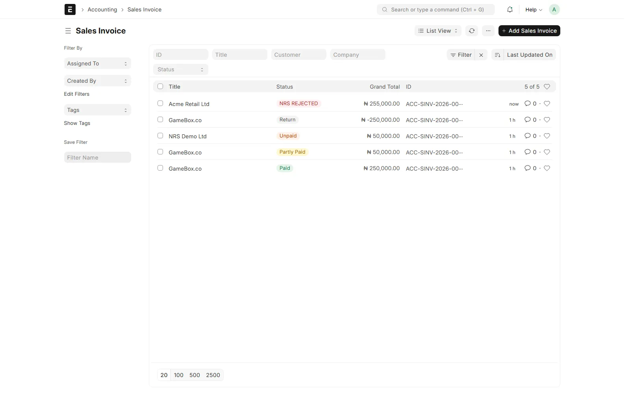Set page size to 500

coord(195,375)
